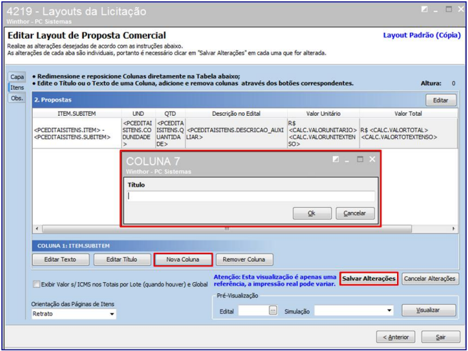
Task: Minimize the Layouts da Licitação window
Action: click(436, 11)
